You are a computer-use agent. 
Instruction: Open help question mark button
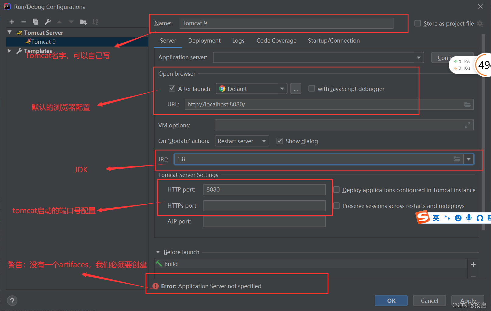click(x=12, y=301)
